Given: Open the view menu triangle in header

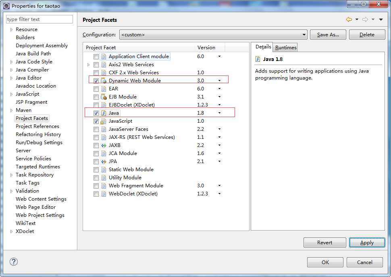Looking at the screenshot, I should 381,19.
